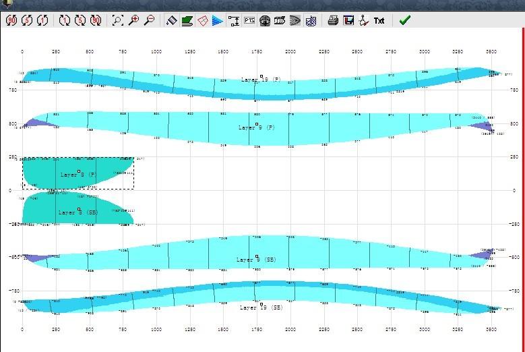The image size is (525, 352).
Task: Rotate view clockwise by 90 degrees
Action: point(96,21)
